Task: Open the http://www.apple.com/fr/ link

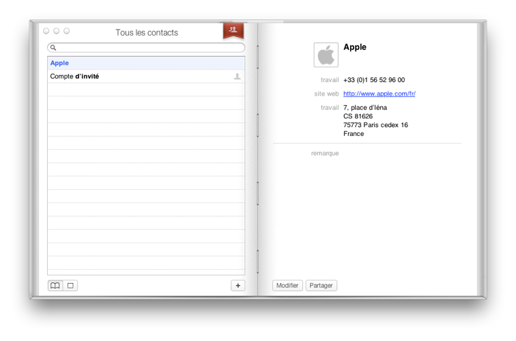Action: 379,94
